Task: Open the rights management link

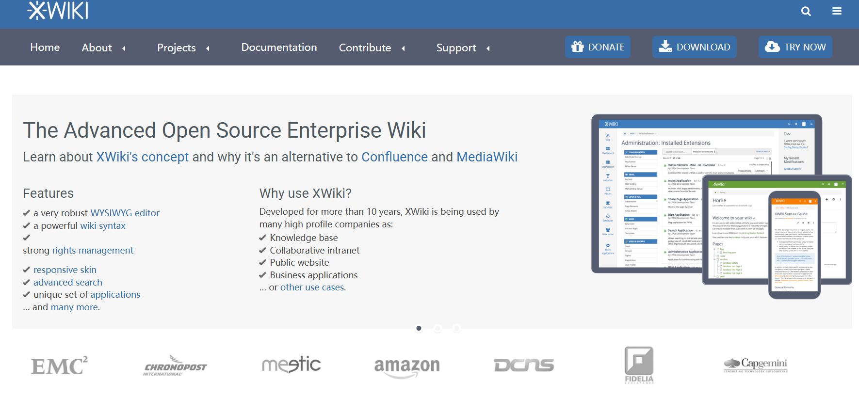Action: coord(93,250)
